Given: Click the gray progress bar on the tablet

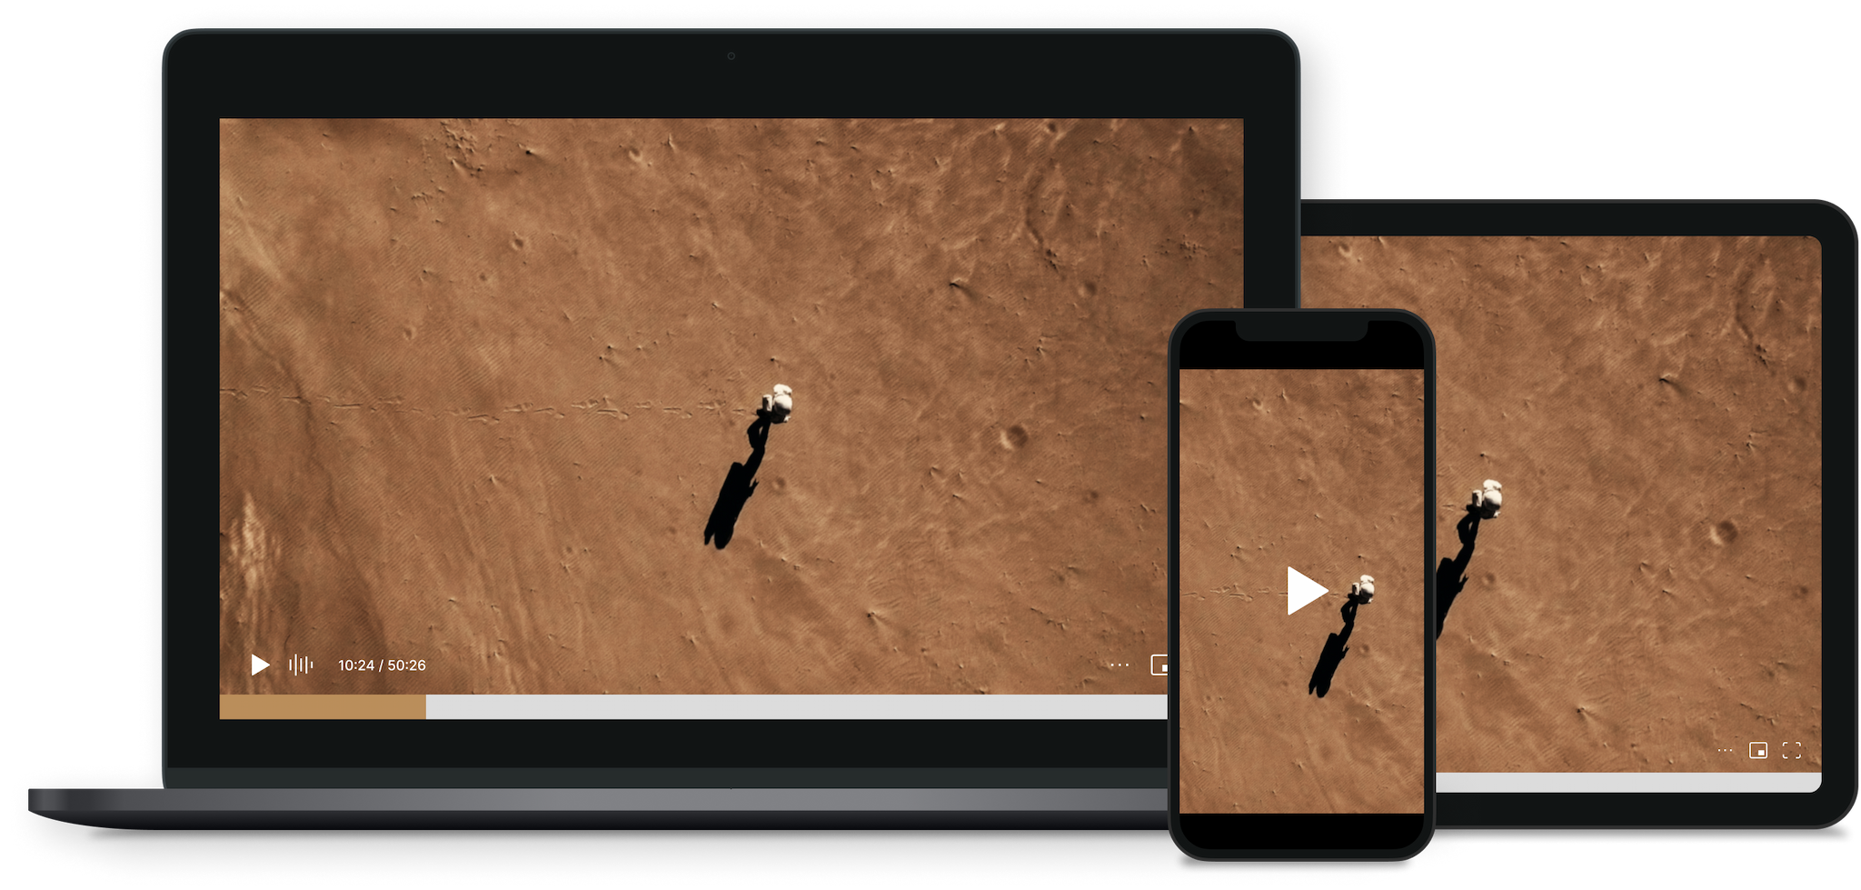Looking at the screenshot, I should pos(1627,783).
